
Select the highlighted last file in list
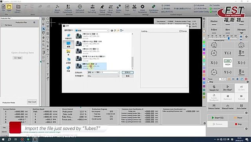coord(91,66)
